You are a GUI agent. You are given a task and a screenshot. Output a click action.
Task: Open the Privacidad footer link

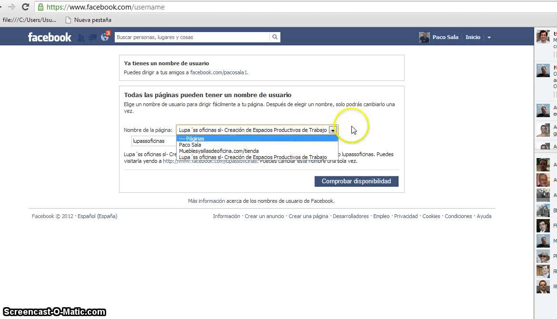pyautogui.click(x=406, y=216)
